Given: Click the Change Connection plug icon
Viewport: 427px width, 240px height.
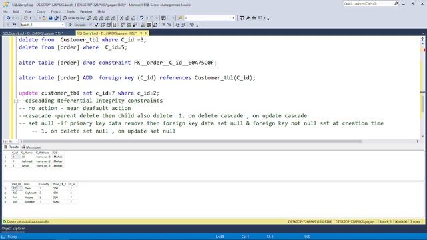Looking at the screenshot, I should coord(15,25).
